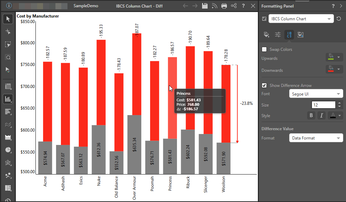
Task: Reset formatting with the circular arrow icon
Action: [339, 19]
